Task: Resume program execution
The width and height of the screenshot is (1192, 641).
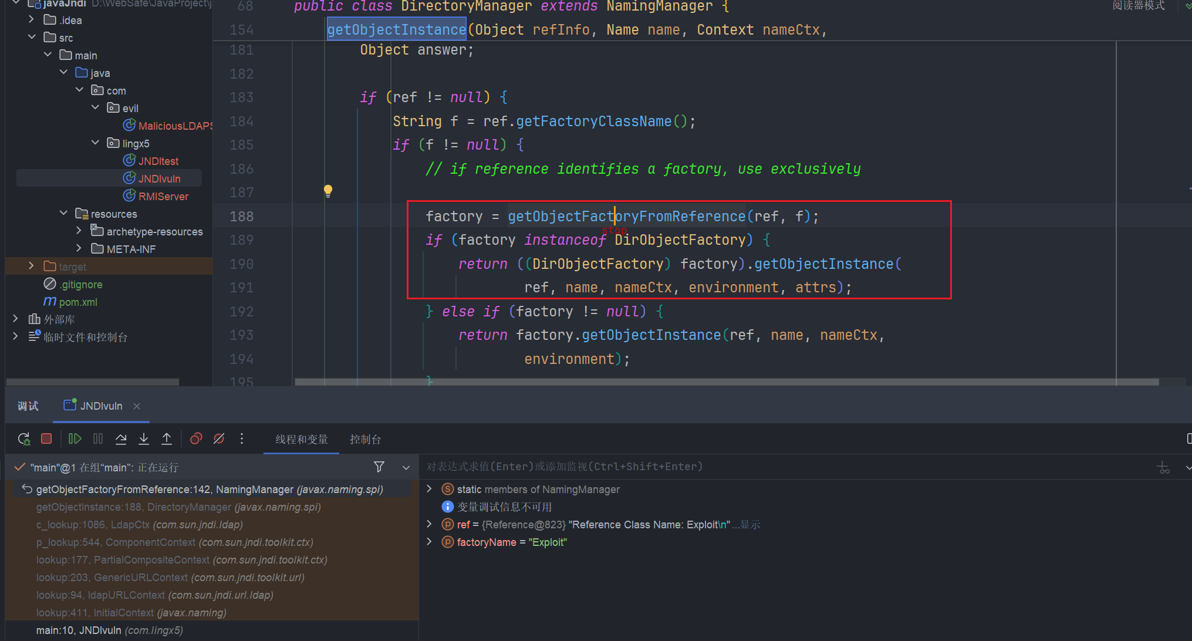Action: 75,438
